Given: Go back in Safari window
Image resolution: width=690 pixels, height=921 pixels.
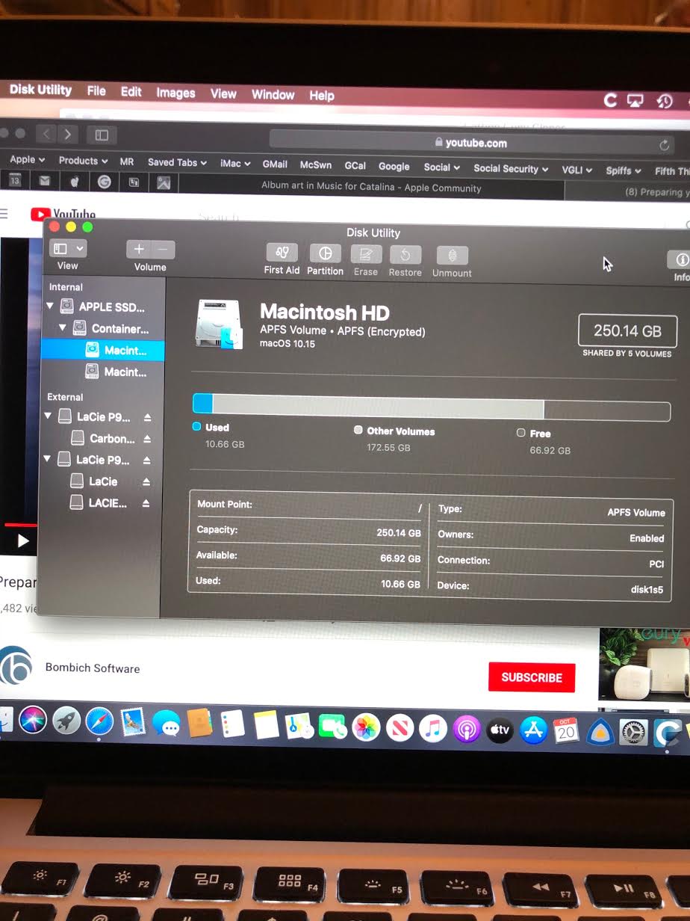Looking at the screenshot, I should (x=46, y=134).
